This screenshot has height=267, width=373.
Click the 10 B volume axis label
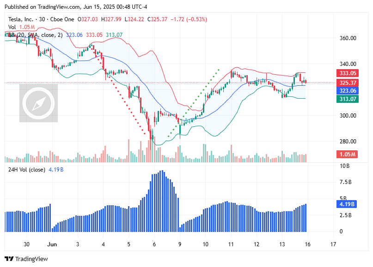coord(344,166)
